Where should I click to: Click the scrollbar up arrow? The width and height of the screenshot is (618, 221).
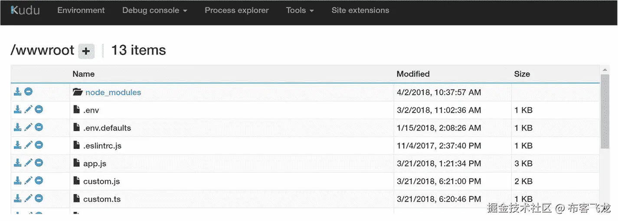pos(605,70)
